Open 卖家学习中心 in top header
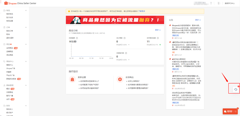The image size is (240, 116). point(230,3)
